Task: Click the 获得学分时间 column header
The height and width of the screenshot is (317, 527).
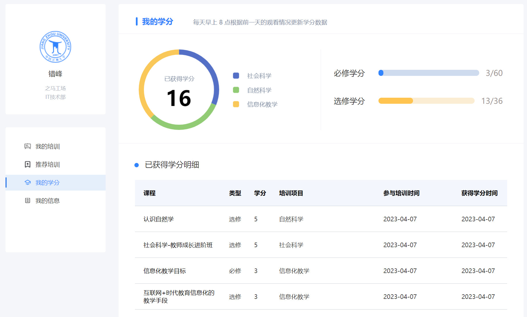Action: click(x=480, y=193)
